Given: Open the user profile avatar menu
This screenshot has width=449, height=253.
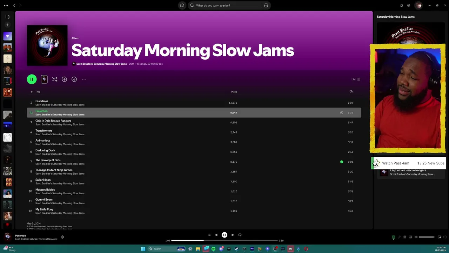Looking at the screenshot, I should click(x=418, y=5).
